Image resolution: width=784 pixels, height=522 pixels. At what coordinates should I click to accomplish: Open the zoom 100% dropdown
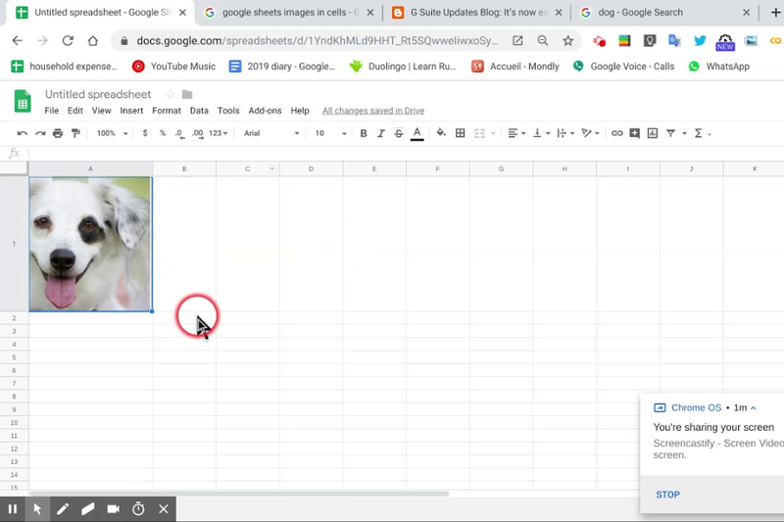(112, 133)
